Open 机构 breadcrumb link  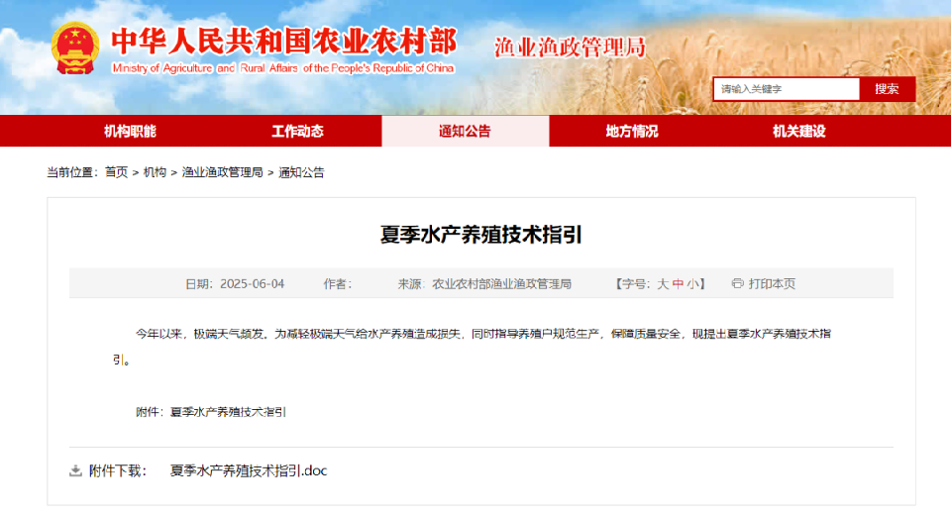pos(155,172)
